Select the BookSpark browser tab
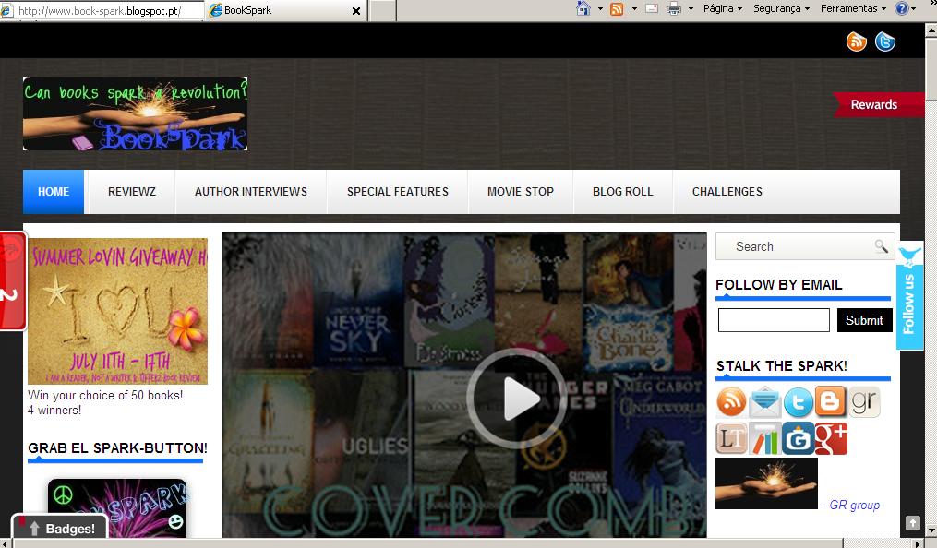The height and width of the screenshot is (548, 937). (285, 11)
